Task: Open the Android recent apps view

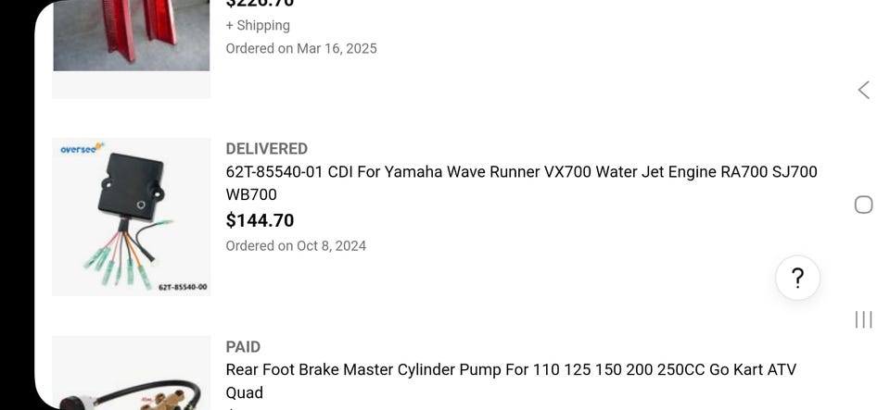Action: click(863, 319)
